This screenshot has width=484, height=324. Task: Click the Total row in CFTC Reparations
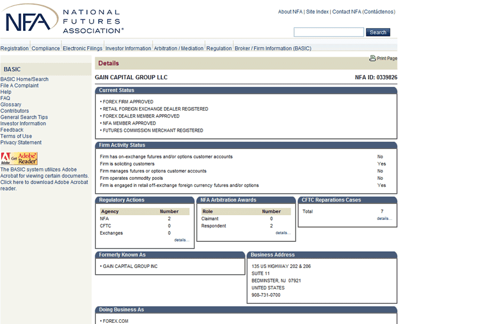click(347, 212)
